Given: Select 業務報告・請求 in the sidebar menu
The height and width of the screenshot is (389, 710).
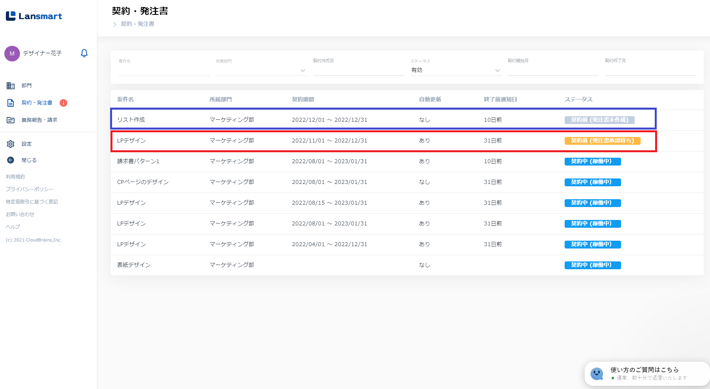Looking at the screenshot, I should click(39, 120).
